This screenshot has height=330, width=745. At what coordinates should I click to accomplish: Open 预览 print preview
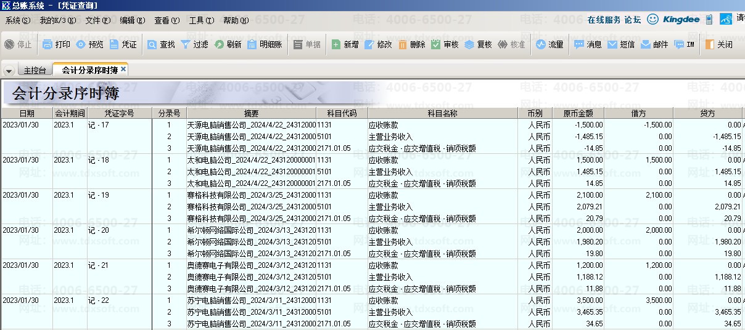81,44
